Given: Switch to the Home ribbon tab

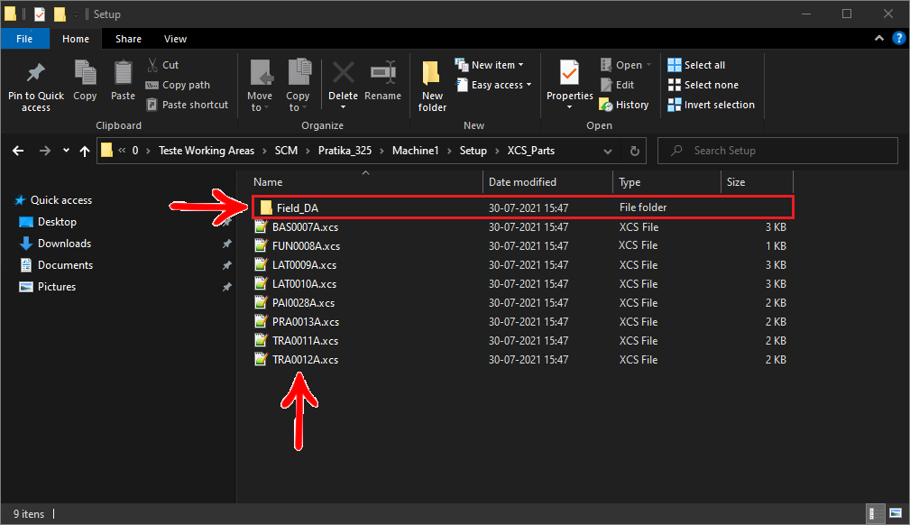Looking at the screenshot, I should pyautogui.click(x=76, y=39).
